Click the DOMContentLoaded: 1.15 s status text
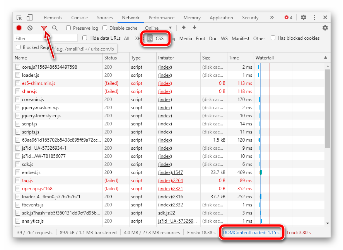The image size is (343, 250). [251, 233]
